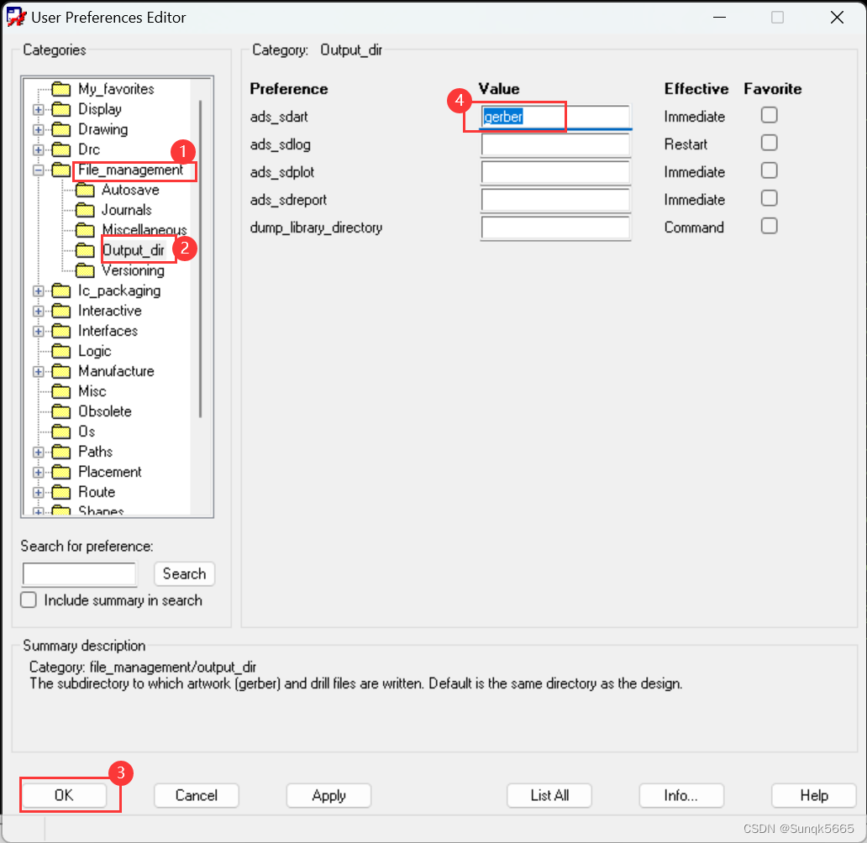Click the Autosave folder icon
The width and height of the screenshot is (867, 843).
[x=84, y=190]
